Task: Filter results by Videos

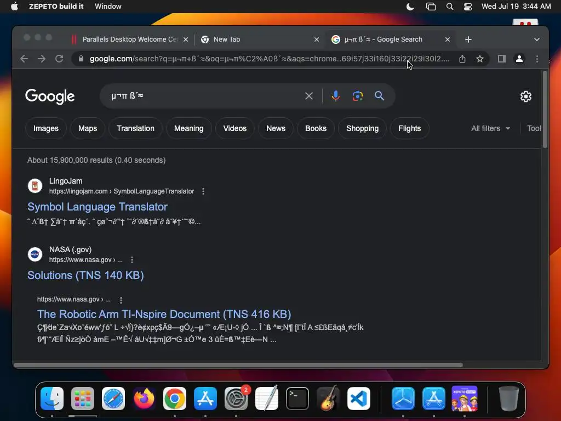Action: click(x=235, y=128)
